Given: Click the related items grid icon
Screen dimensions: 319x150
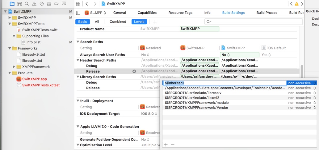Looking at the screenshot, I should (78, 4).
